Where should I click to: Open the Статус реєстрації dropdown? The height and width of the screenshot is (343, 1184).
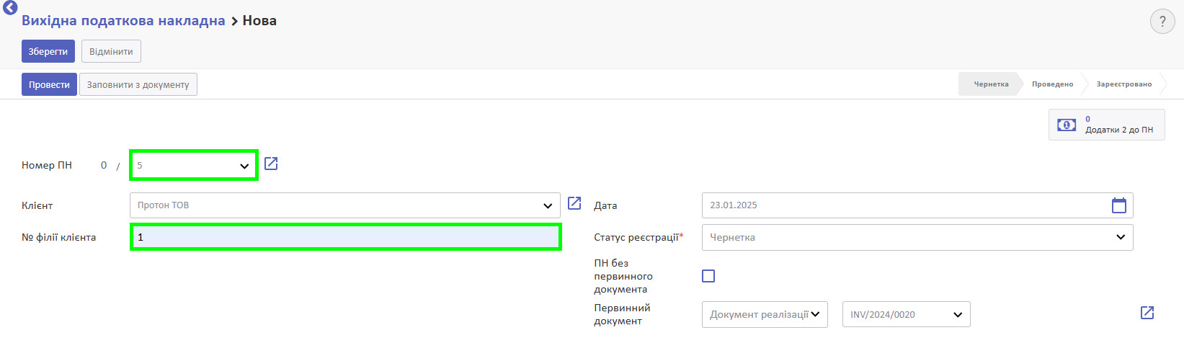(917, 237)
